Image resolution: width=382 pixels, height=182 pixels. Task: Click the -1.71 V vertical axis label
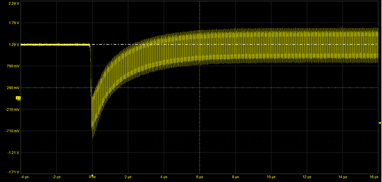(13, 172)
